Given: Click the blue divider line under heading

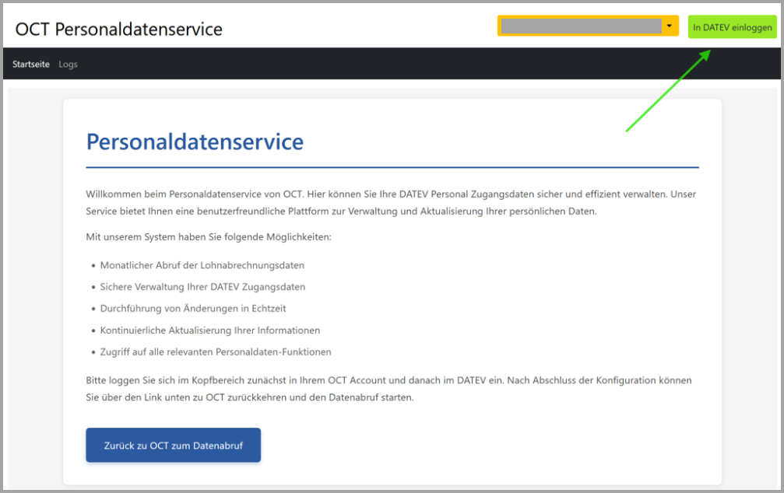Looking at the screenshot, I should [392, 167].
